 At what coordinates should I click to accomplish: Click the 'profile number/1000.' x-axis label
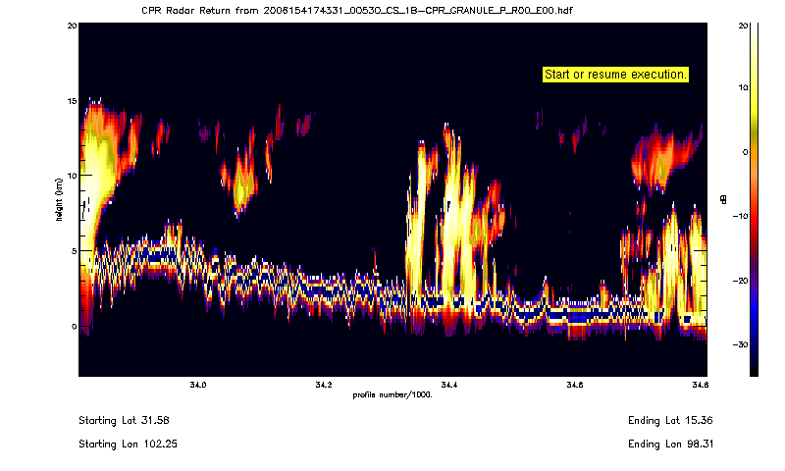[x=392, y=394]
